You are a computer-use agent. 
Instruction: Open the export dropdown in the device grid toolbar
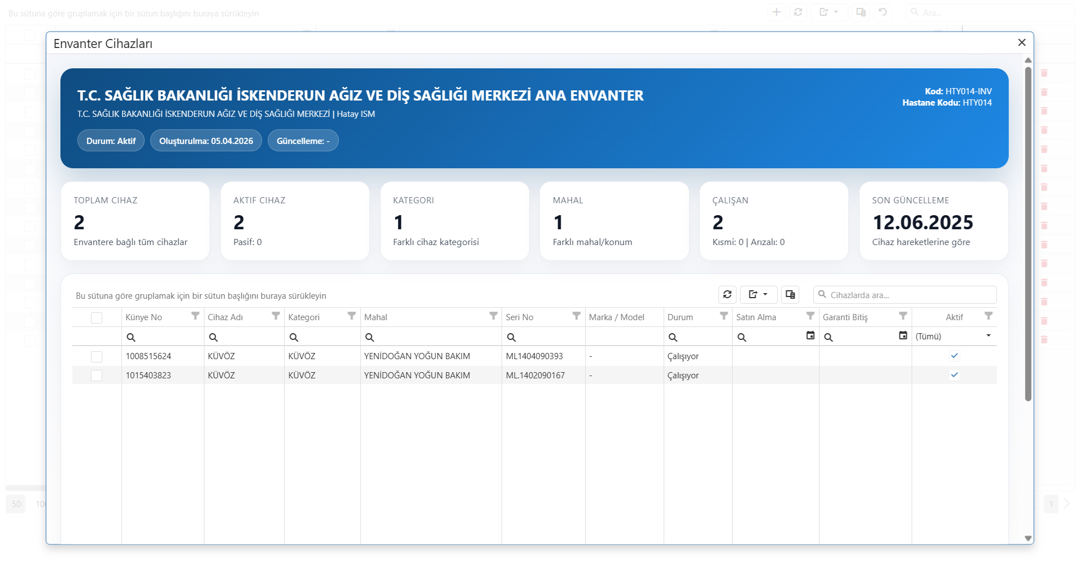pos(759,295)
